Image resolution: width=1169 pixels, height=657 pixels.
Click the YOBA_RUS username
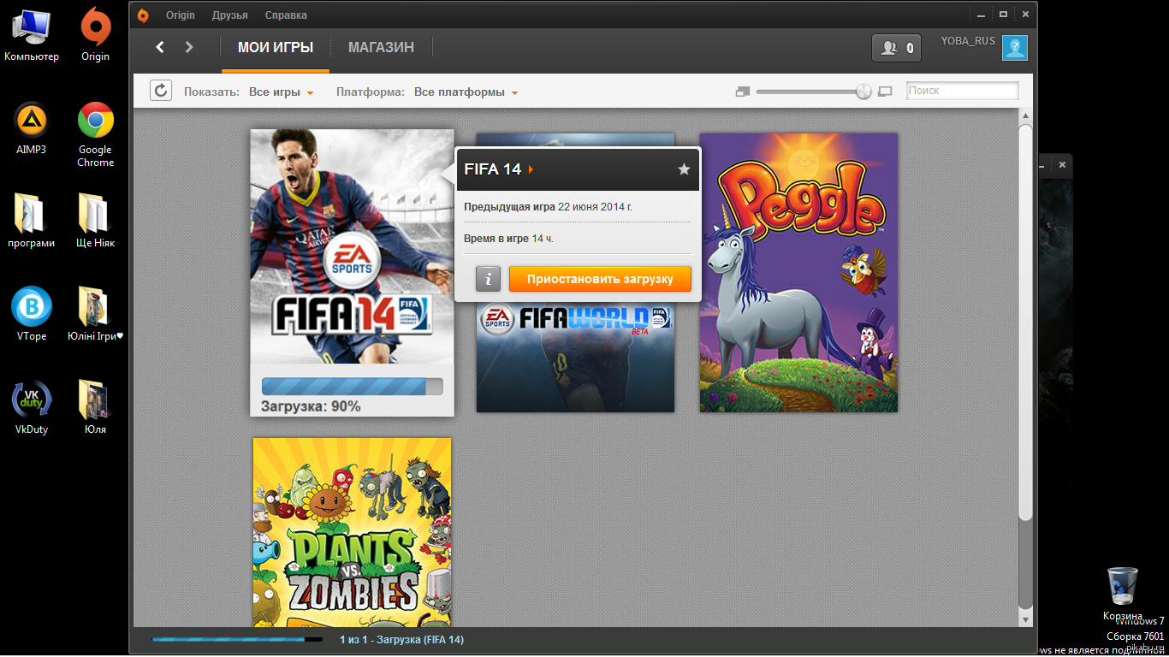tap(969, 41)
